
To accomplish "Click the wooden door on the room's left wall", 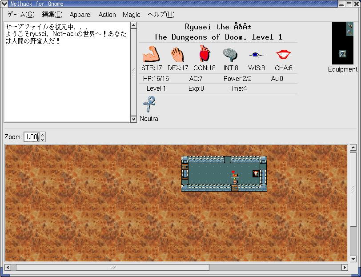I will coord(185,167).
